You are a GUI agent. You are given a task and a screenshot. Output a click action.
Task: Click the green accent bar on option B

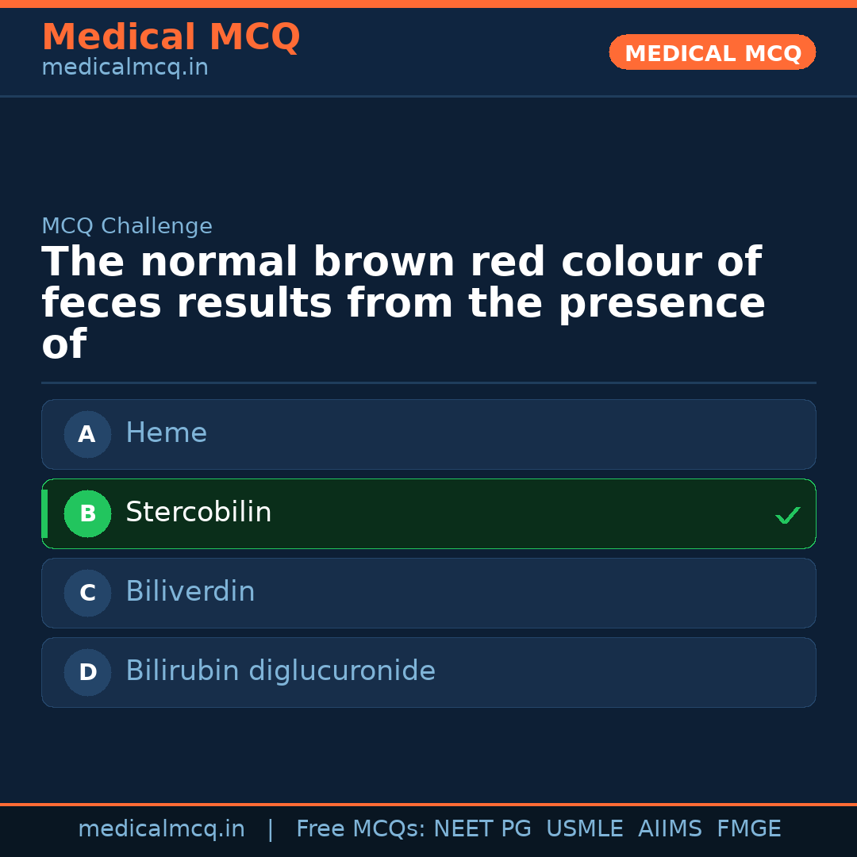[44, 513]
